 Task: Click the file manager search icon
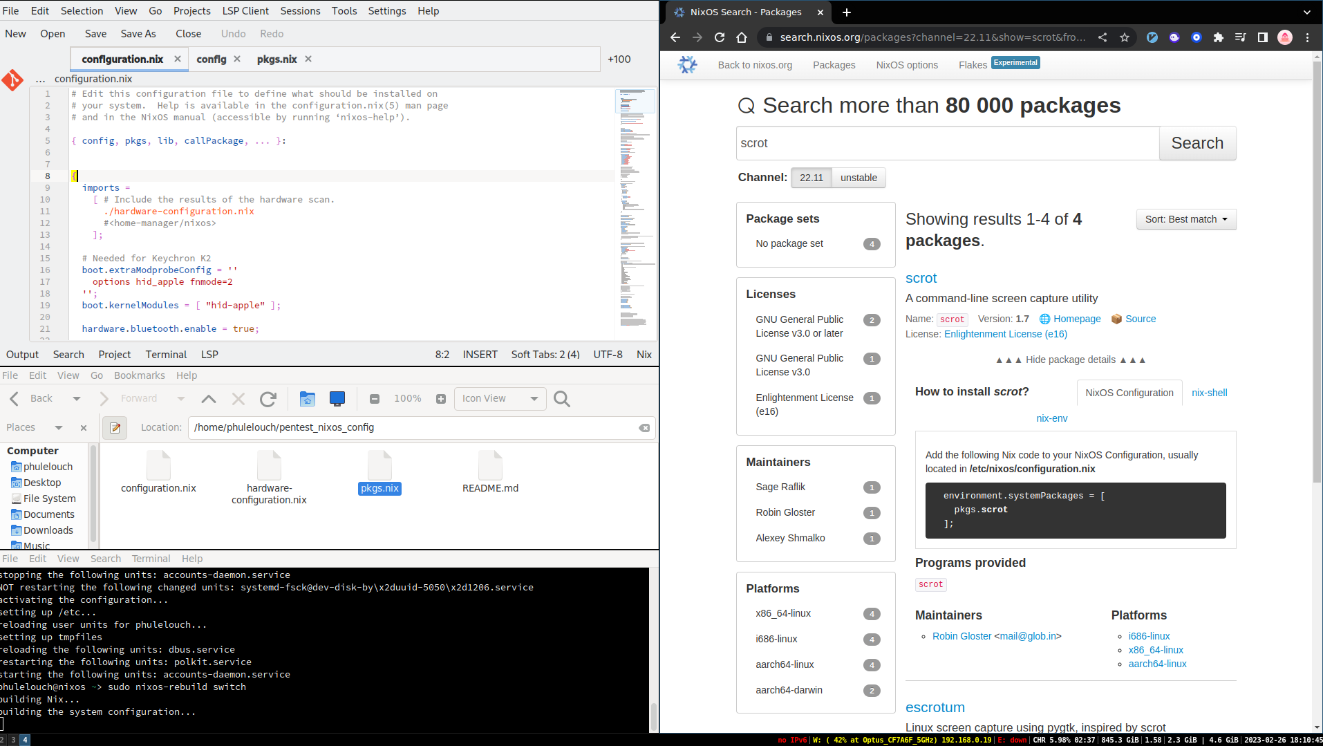[562, 398]
